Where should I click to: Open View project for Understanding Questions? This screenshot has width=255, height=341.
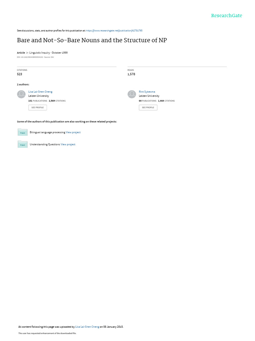(x=68, y=145)
